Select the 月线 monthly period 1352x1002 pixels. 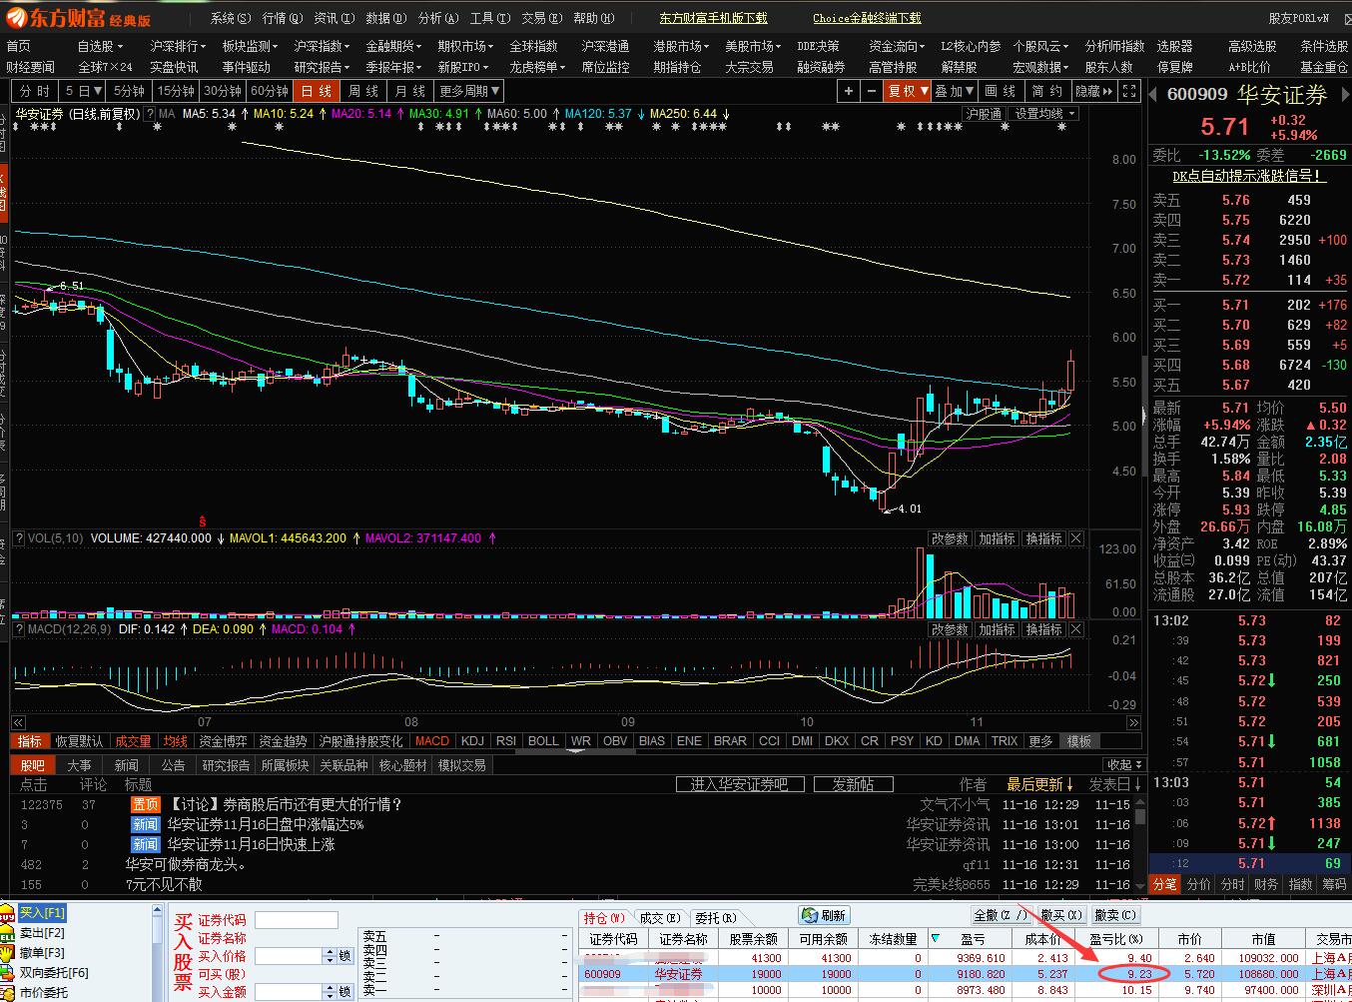(x=410, y=91)
